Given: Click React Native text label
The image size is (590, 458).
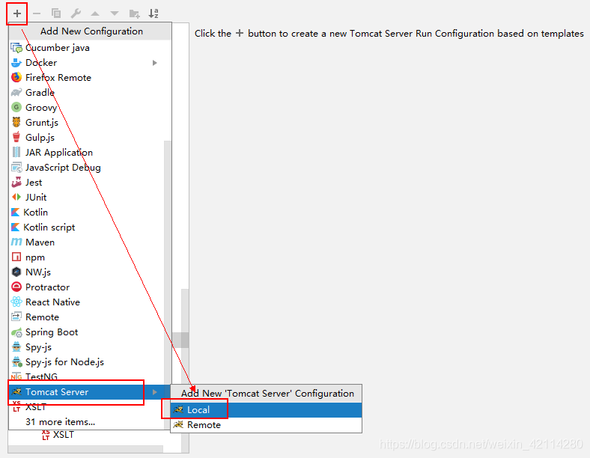Looking at the screenshot, I should click(52, 302).
